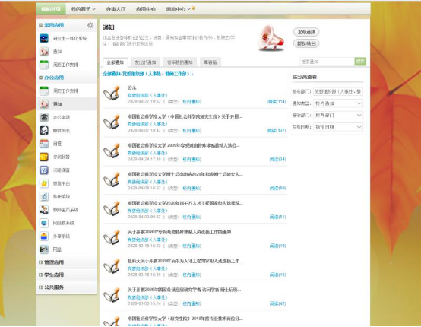Open the 阅读(114) read-count link
This screenshot has width=421, height=327.
pyautogui.click(x=277, y=102)
